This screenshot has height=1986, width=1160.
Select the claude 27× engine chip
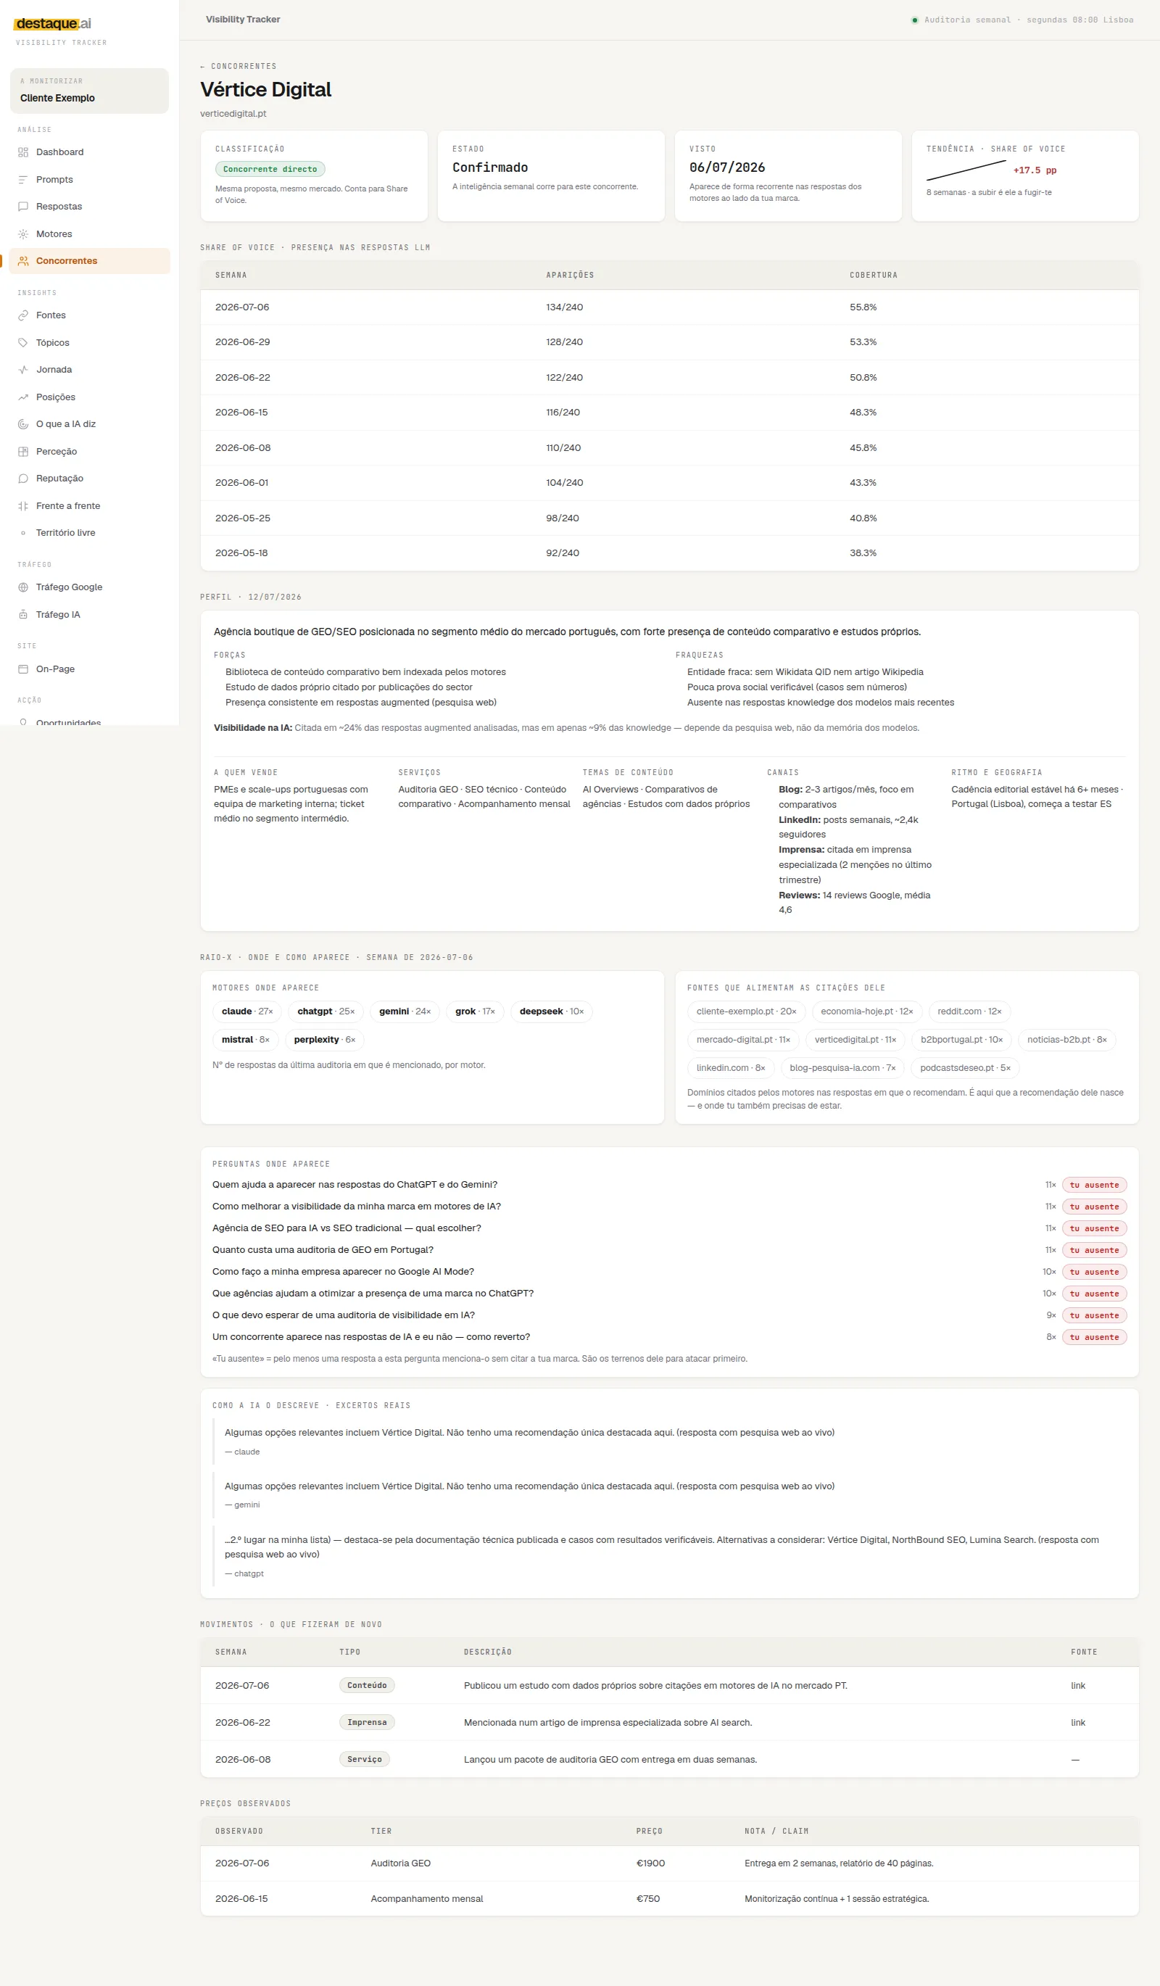click(246, 1011)
